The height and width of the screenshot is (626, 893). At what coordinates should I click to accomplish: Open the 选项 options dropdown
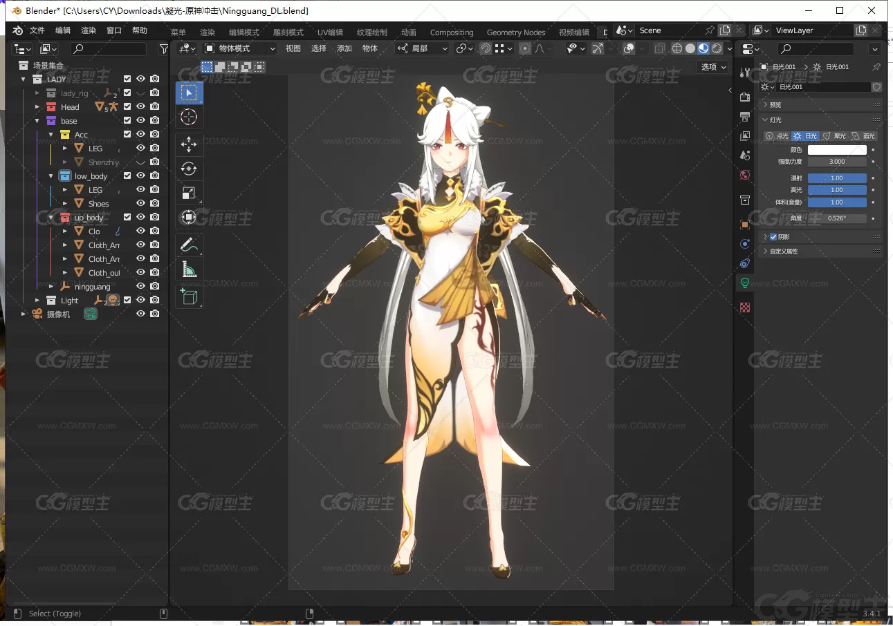(x=713, y=67)
